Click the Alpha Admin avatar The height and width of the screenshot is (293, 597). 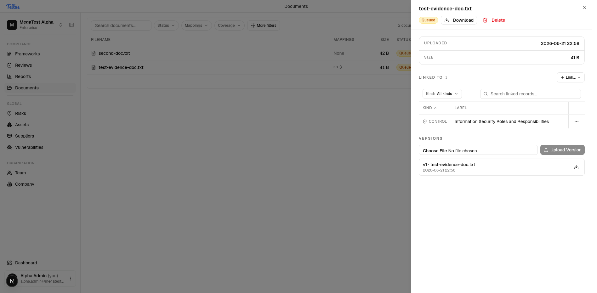12,281
